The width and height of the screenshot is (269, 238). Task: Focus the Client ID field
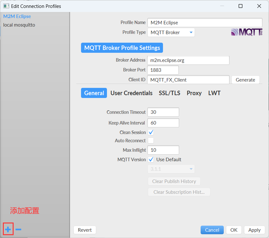(188, 80)
